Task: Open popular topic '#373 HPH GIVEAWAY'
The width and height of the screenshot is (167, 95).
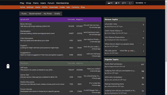Action: coord(114,77)
